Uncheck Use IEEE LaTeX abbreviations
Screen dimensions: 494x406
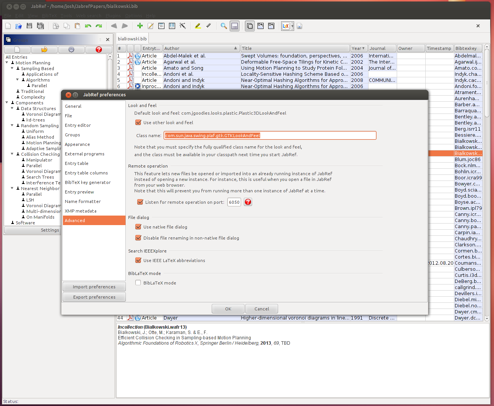138,260
